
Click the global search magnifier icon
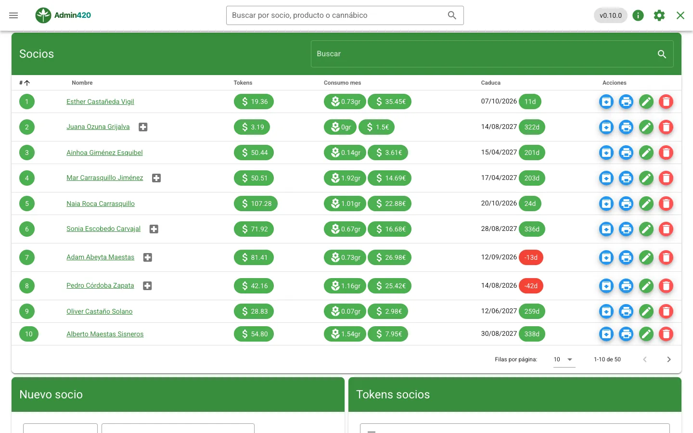452,15
